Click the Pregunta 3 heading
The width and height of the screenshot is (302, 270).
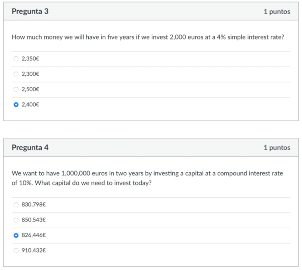click(x=30, y=11)
